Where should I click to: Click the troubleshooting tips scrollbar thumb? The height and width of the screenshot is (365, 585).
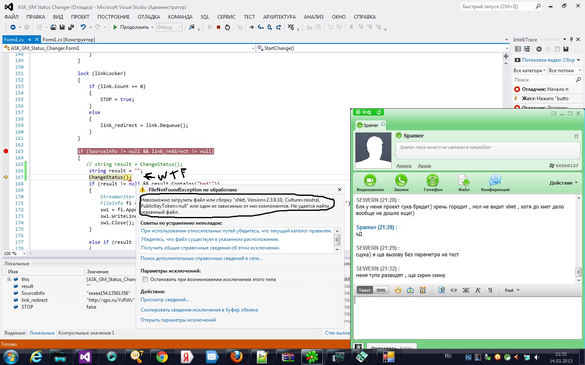point(337,240)
